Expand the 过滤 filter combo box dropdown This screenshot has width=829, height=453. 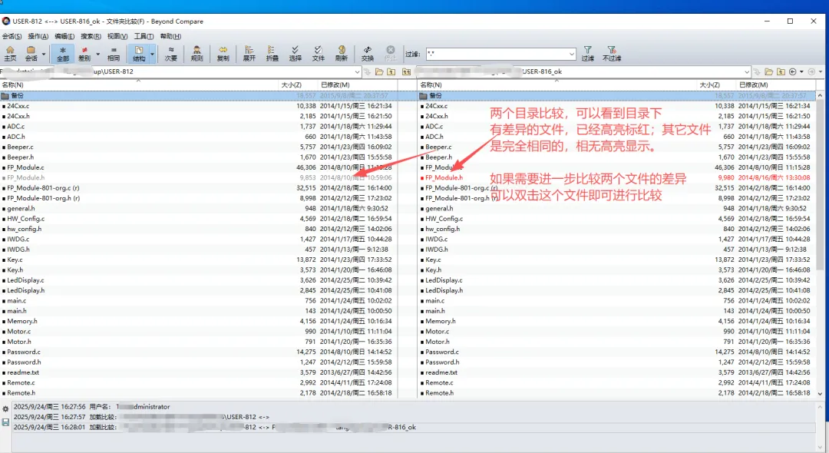click(572, 54)
